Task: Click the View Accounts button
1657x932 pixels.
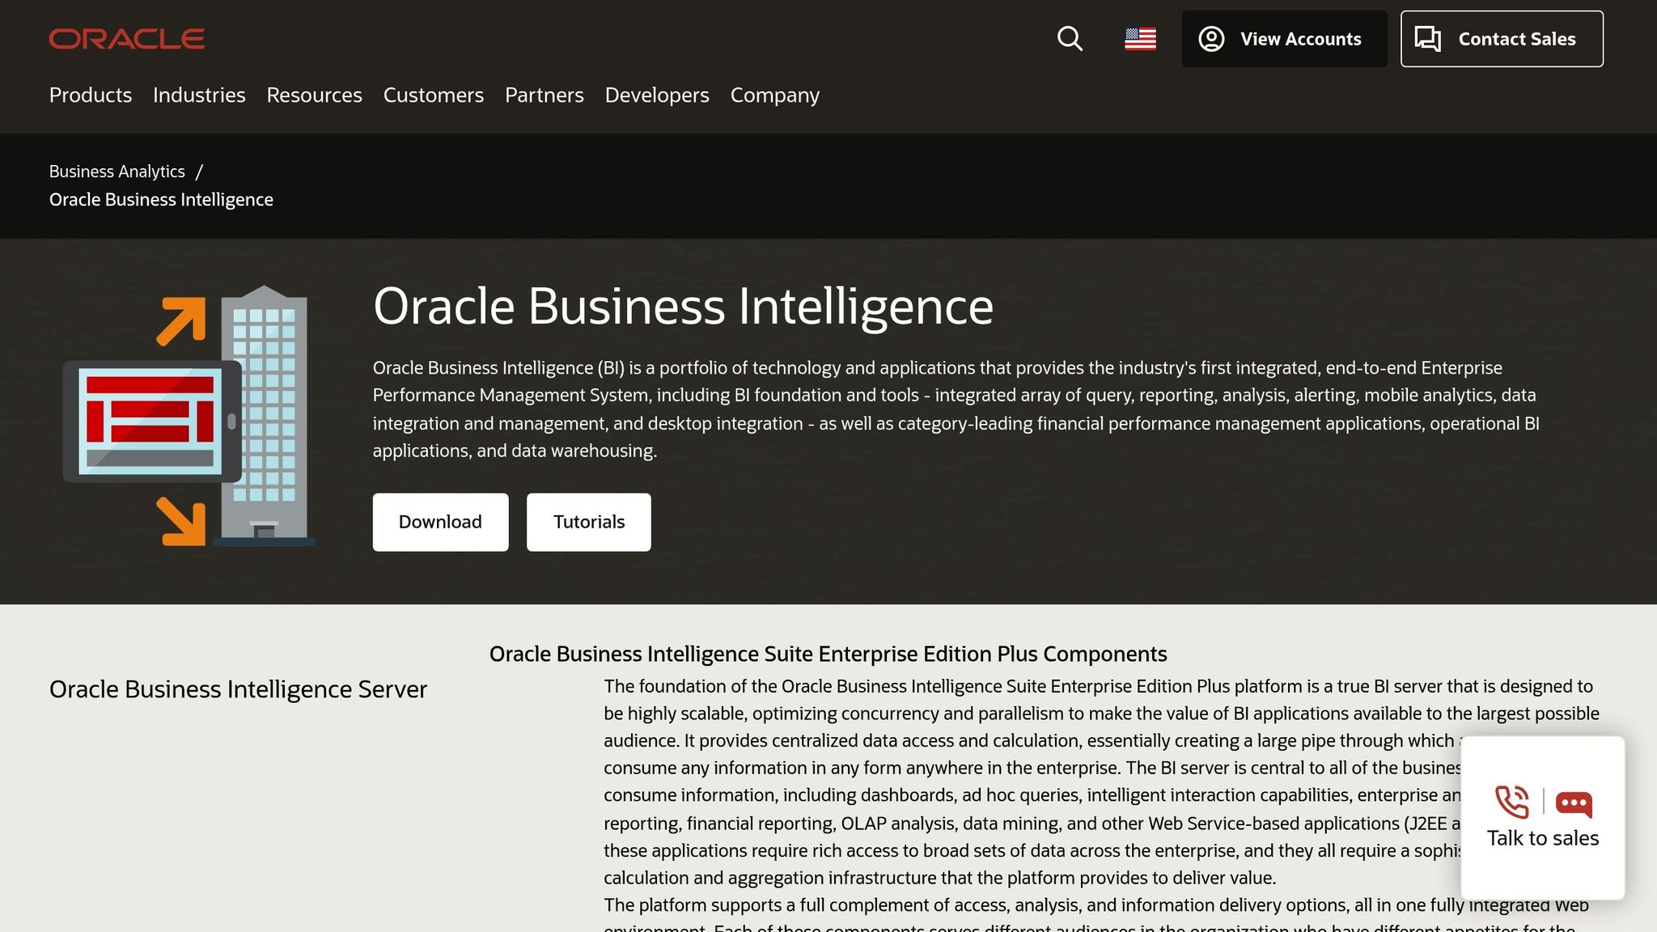Action: 1284,39
